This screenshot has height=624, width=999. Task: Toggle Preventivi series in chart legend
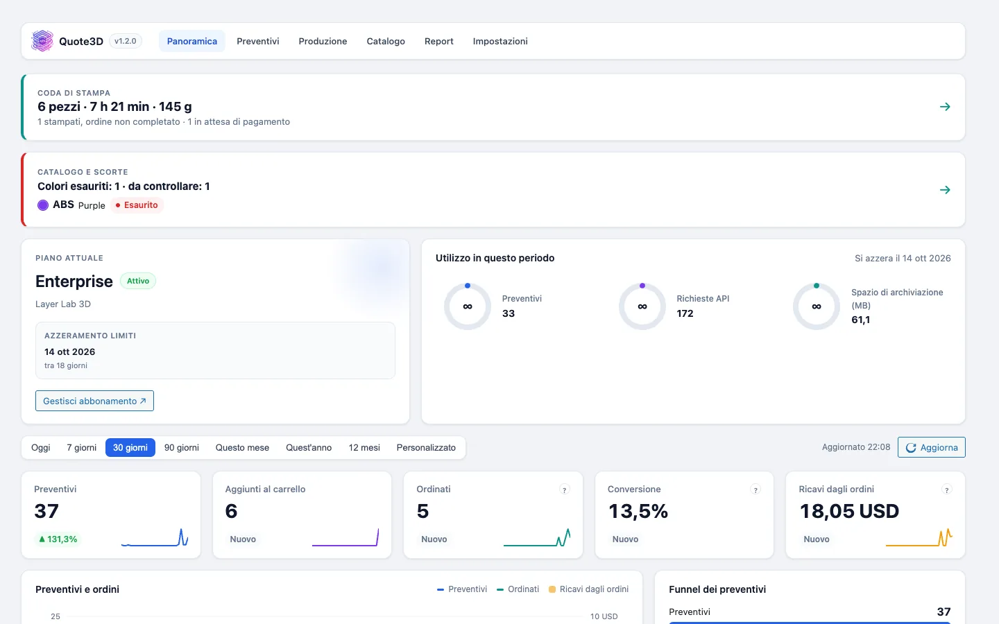pyautogui.click(x=462, y=589)
